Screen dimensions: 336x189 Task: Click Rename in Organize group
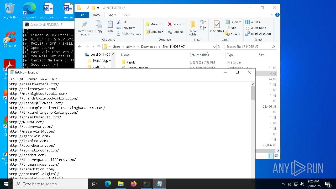point(176,32)
